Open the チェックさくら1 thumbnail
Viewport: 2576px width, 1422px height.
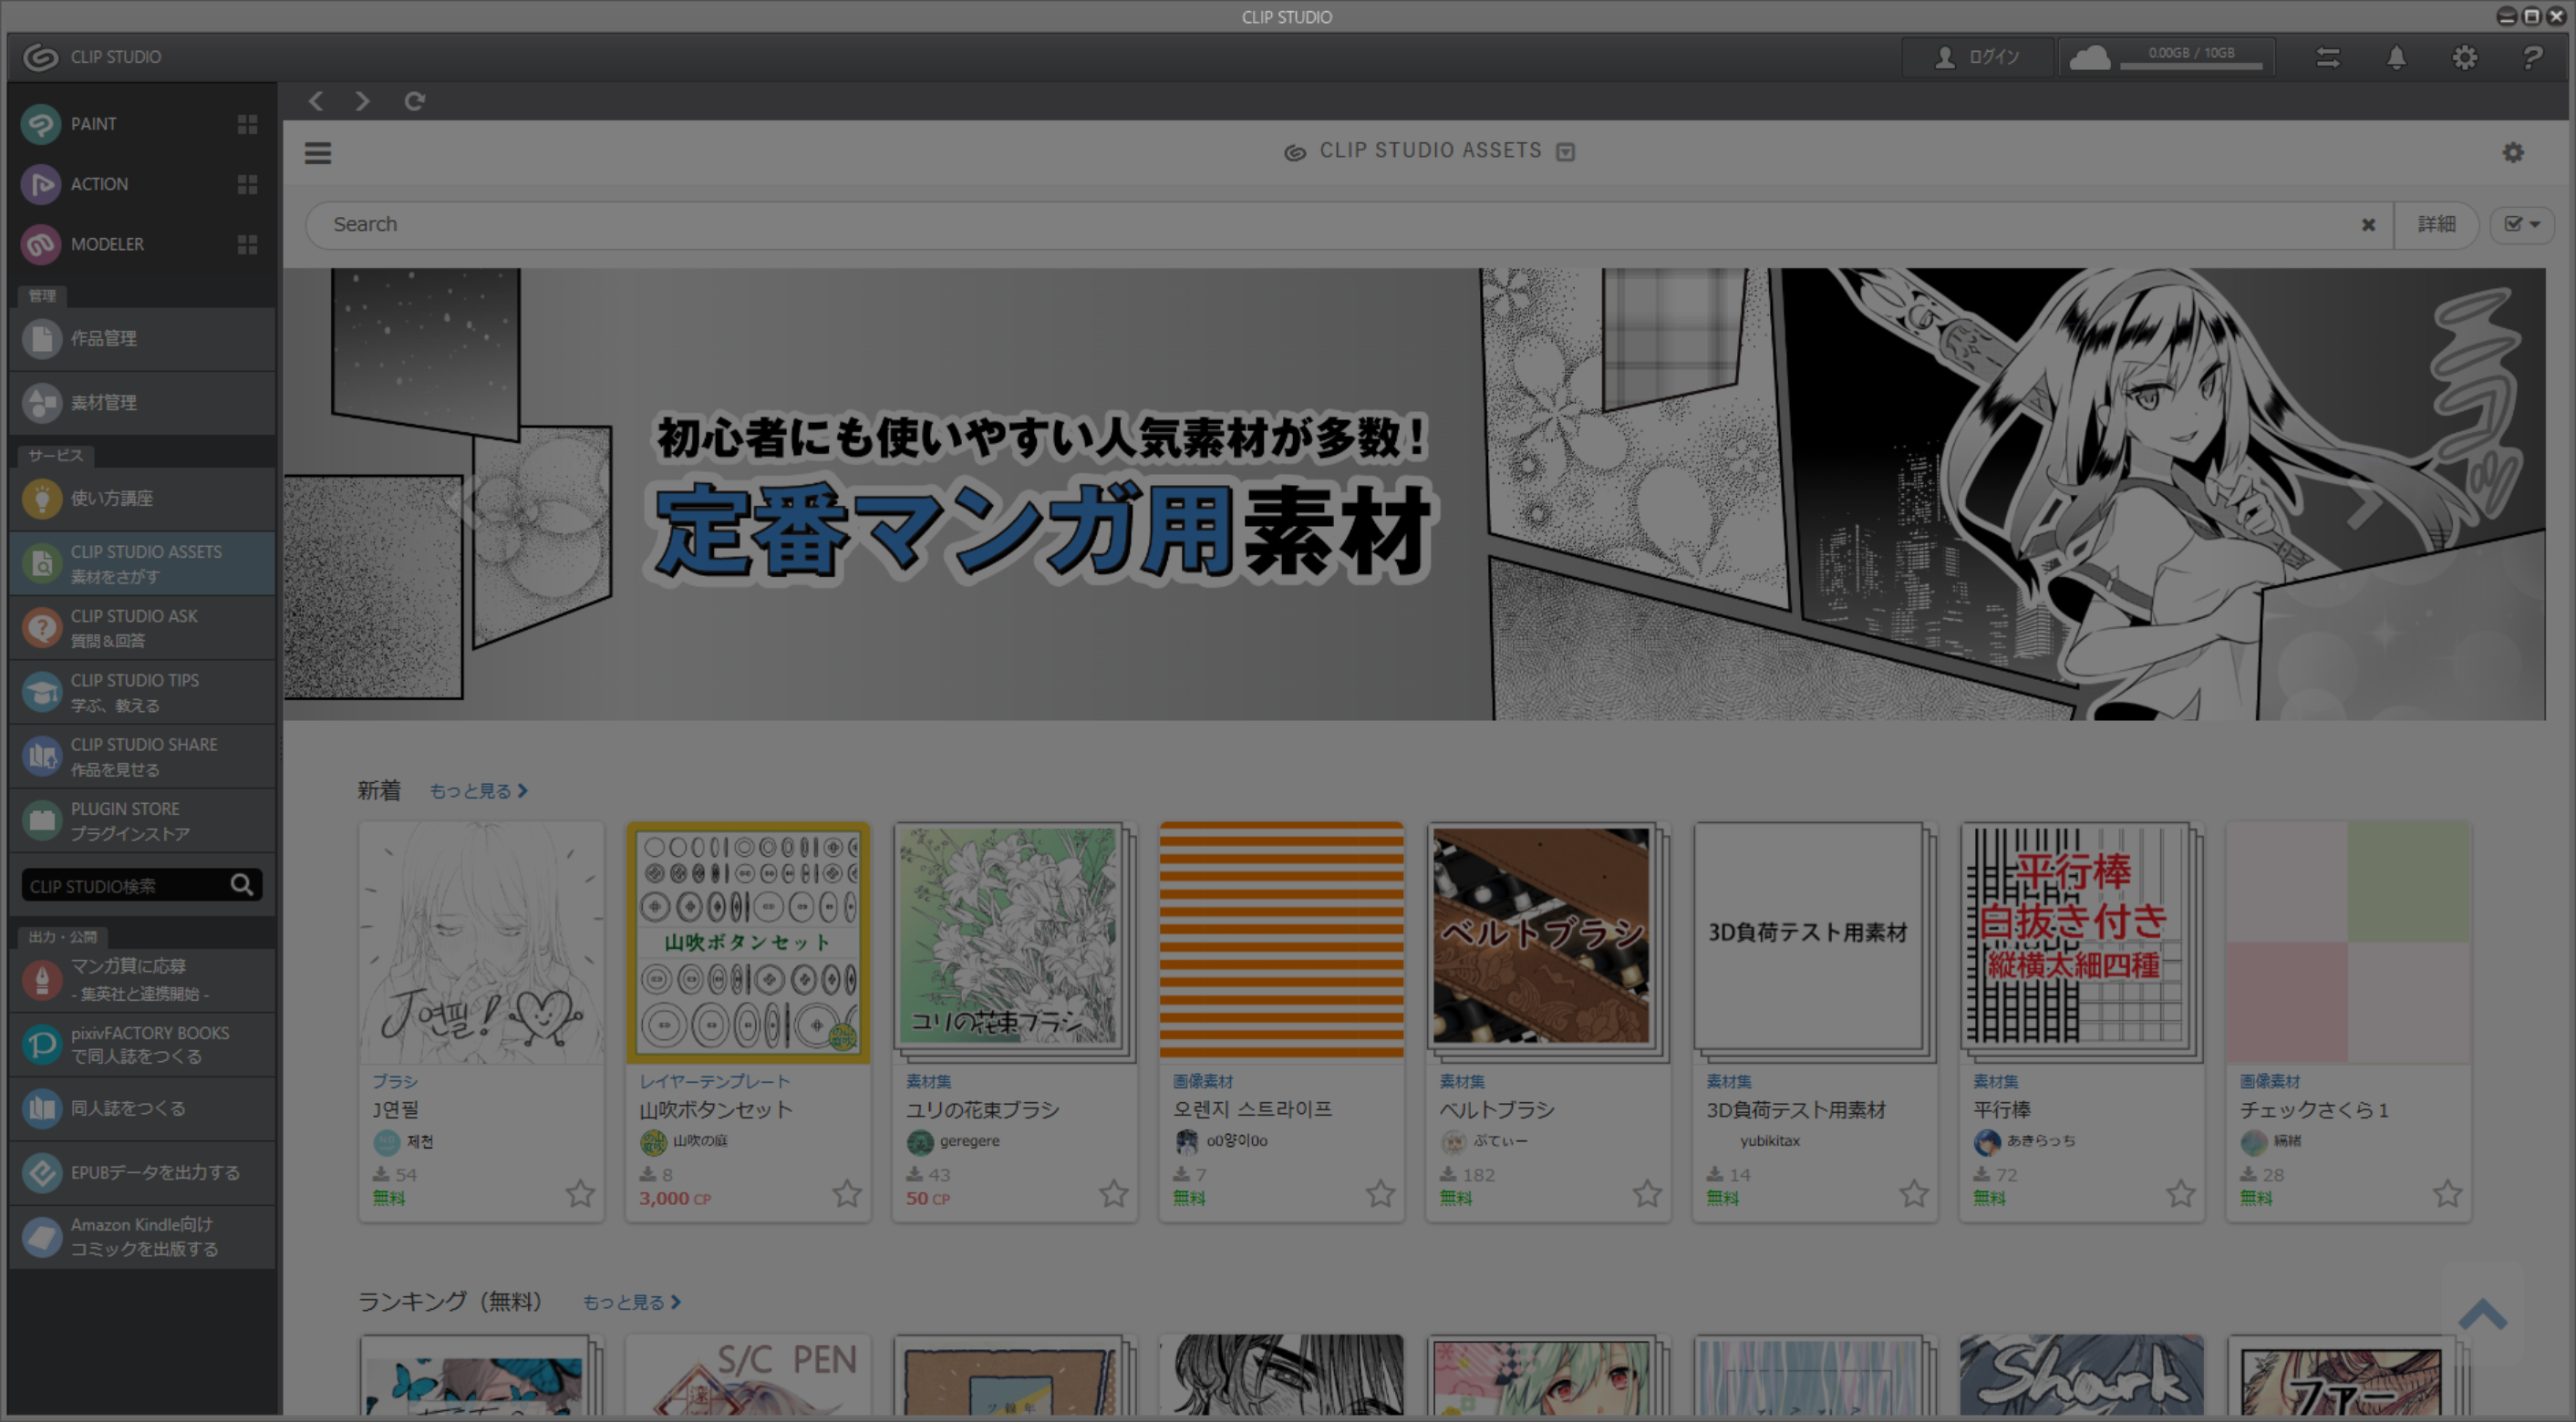2348,943
